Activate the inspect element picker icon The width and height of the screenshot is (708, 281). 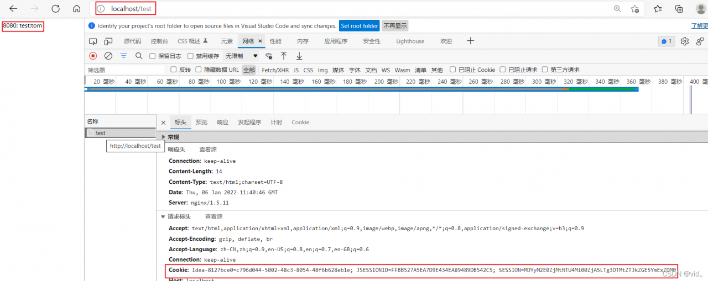(x=93, y=41)
